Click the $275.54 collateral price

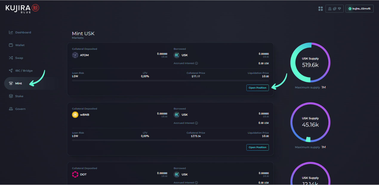pos(196,136)
